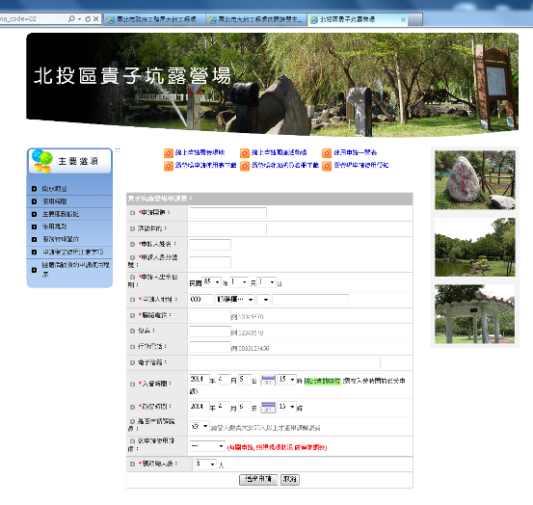Click the 行動電話 input field
The image size is (533, 505).
coord(210,347)
